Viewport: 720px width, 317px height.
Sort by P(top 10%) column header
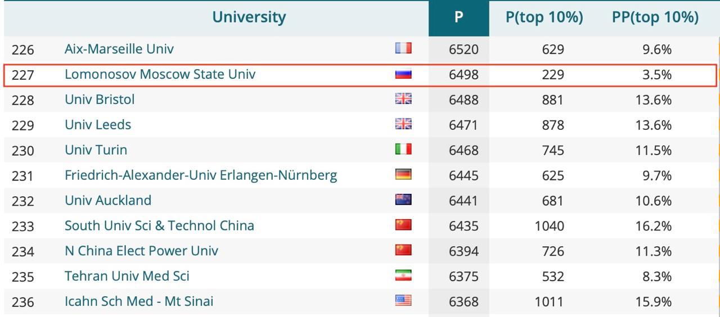point(544,17)
